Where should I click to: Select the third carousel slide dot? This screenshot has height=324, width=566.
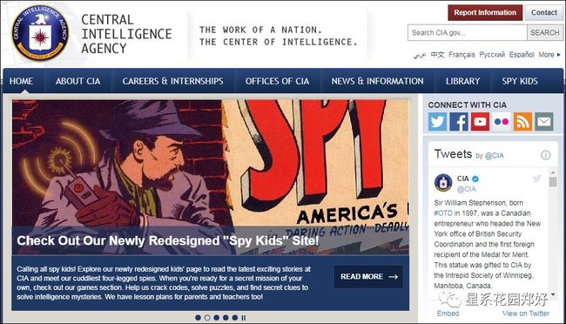216,318
